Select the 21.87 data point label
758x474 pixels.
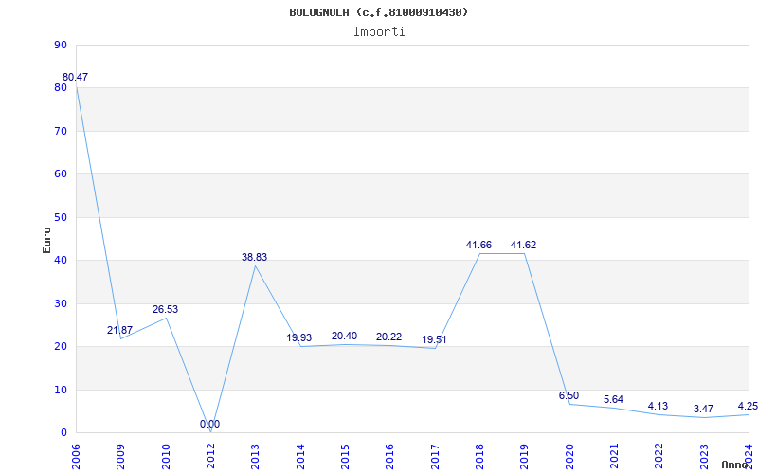pyautogui.click(x=120, y=330)
